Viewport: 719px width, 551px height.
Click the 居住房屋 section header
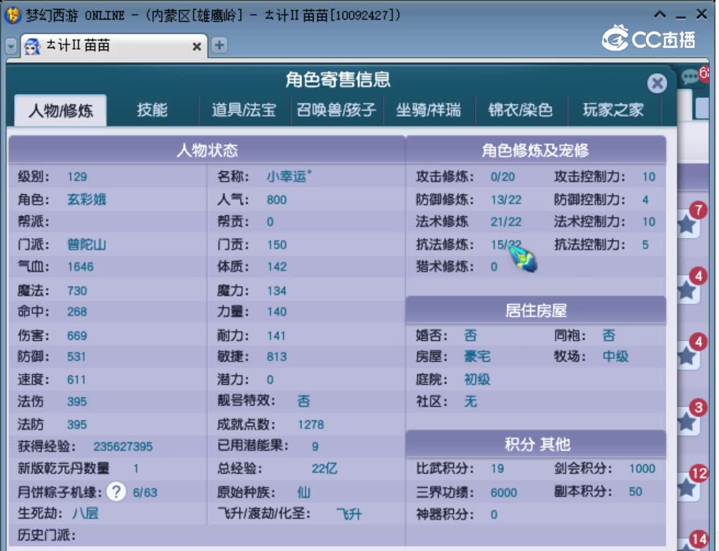pyautogui.click(x=535, y=310)
